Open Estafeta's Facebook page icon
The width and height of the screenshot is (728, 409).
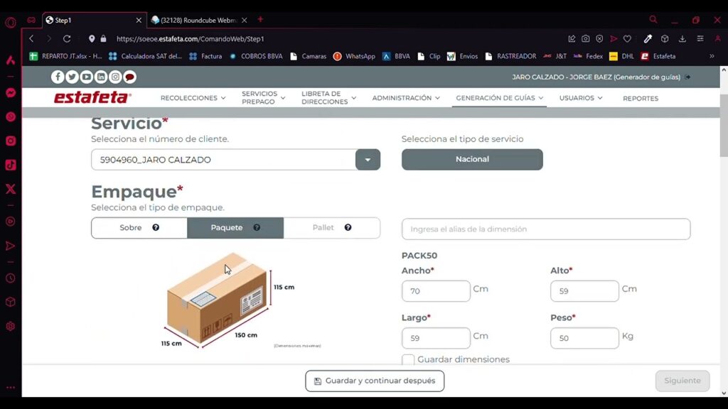(58, 77)
